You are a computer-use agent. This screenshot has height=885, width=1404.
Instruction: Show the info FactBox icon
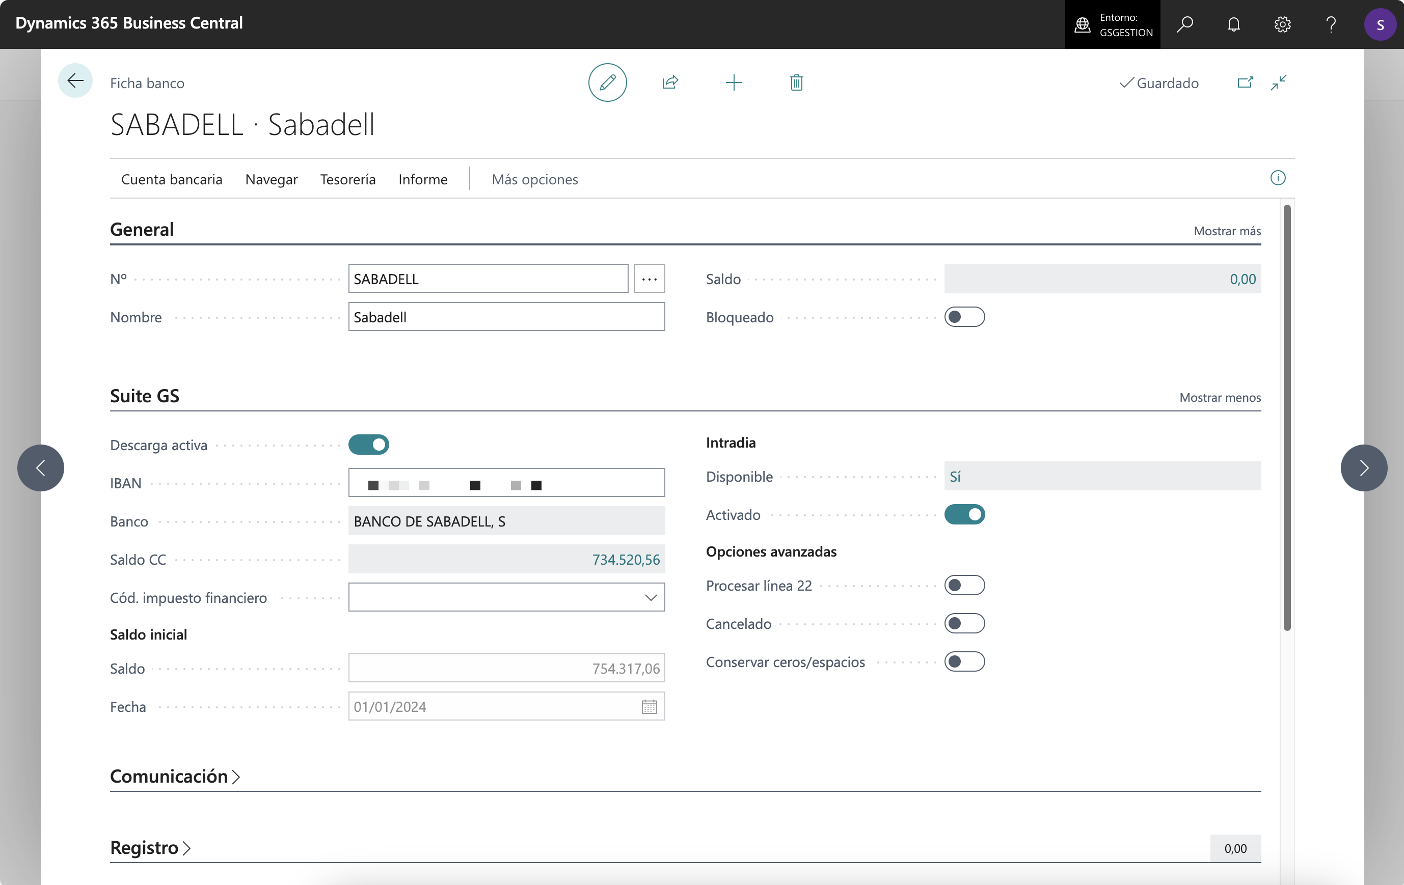(x=1278, y=178)
